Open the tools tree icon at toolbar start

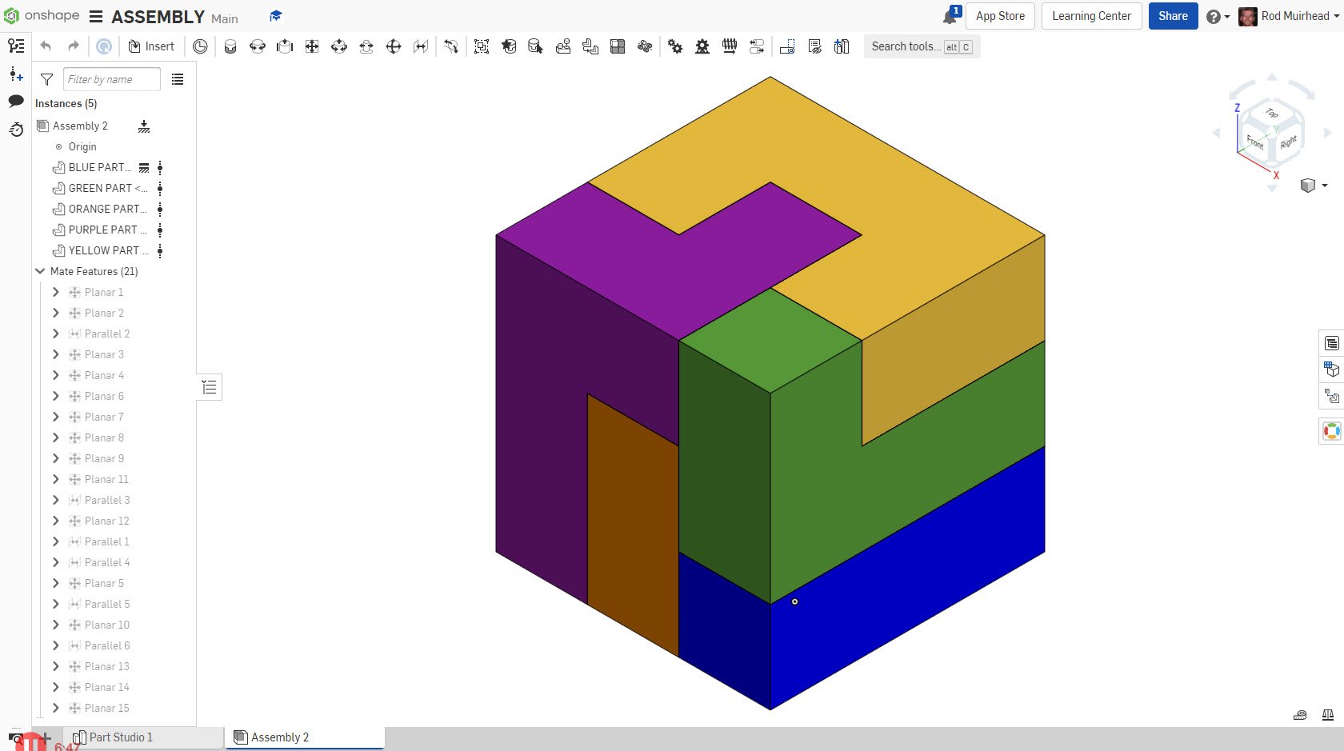click(16, 46)
